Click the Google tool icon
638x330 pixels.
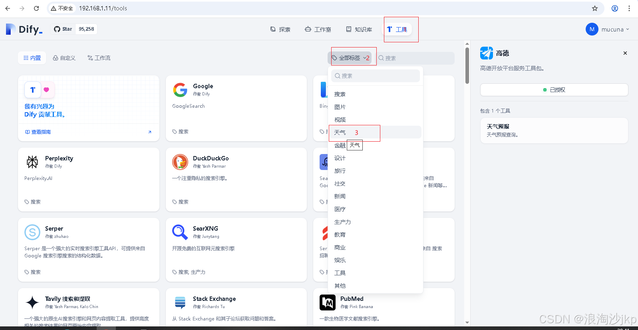tap(180, 90)
